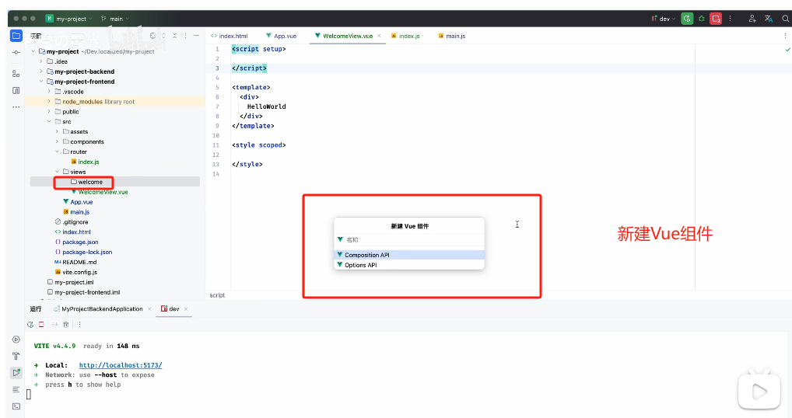This screenshot has width=792, height=418.
Task: Open the my-project project dropdown
Action: 69,19
